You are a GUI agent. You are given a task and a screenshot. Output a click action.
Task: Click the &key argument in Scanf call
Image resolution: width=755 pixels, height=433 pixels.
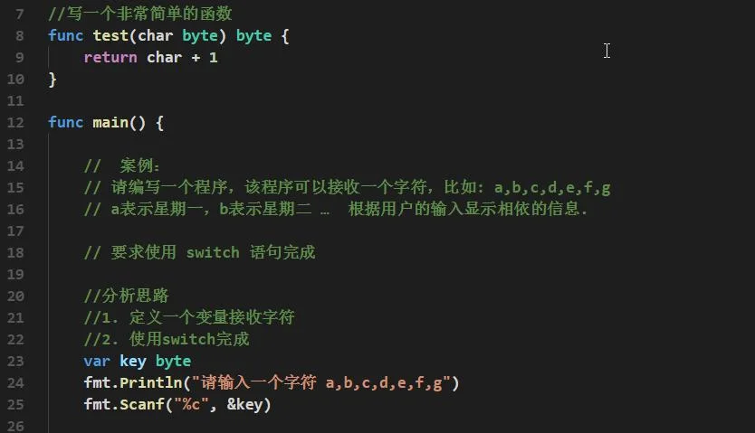point(244,405)
